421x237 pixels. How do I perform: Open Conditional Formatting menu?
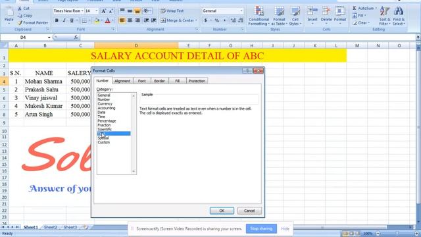click(259, 16)
